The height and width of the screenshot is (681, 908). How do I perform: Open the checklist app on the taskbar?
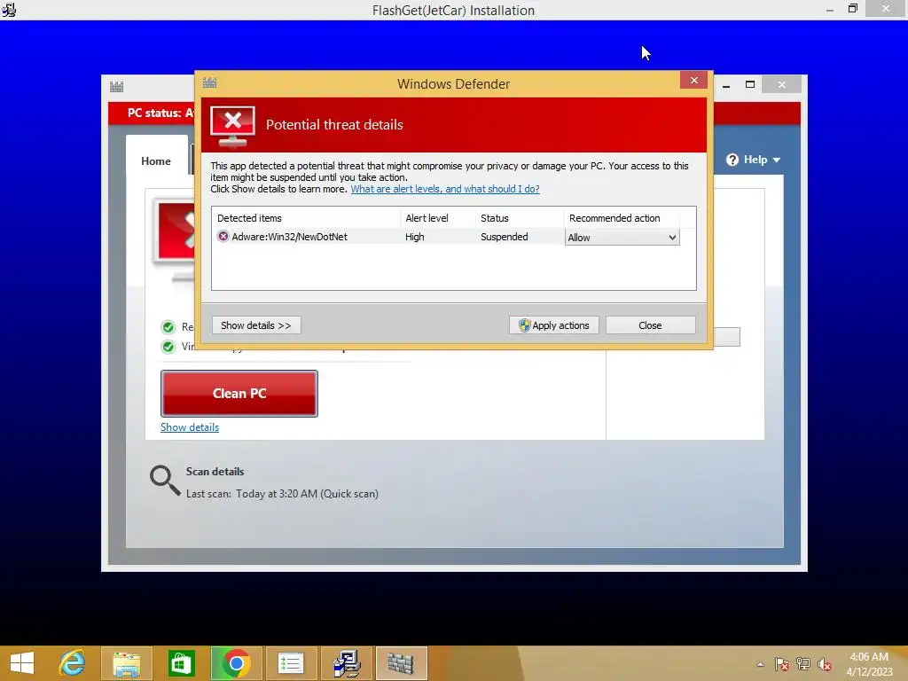(291, 663)
